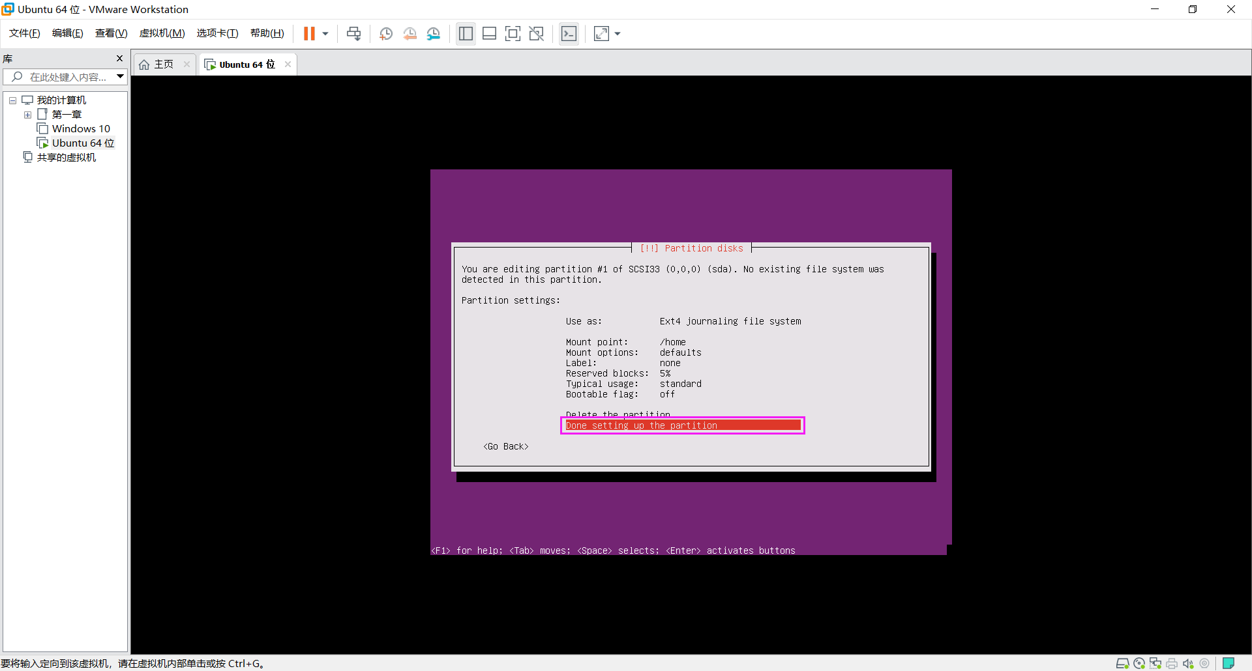The image size is (1252, 671).
Task: Close the library (库) panel
Action: click(119, 59)
